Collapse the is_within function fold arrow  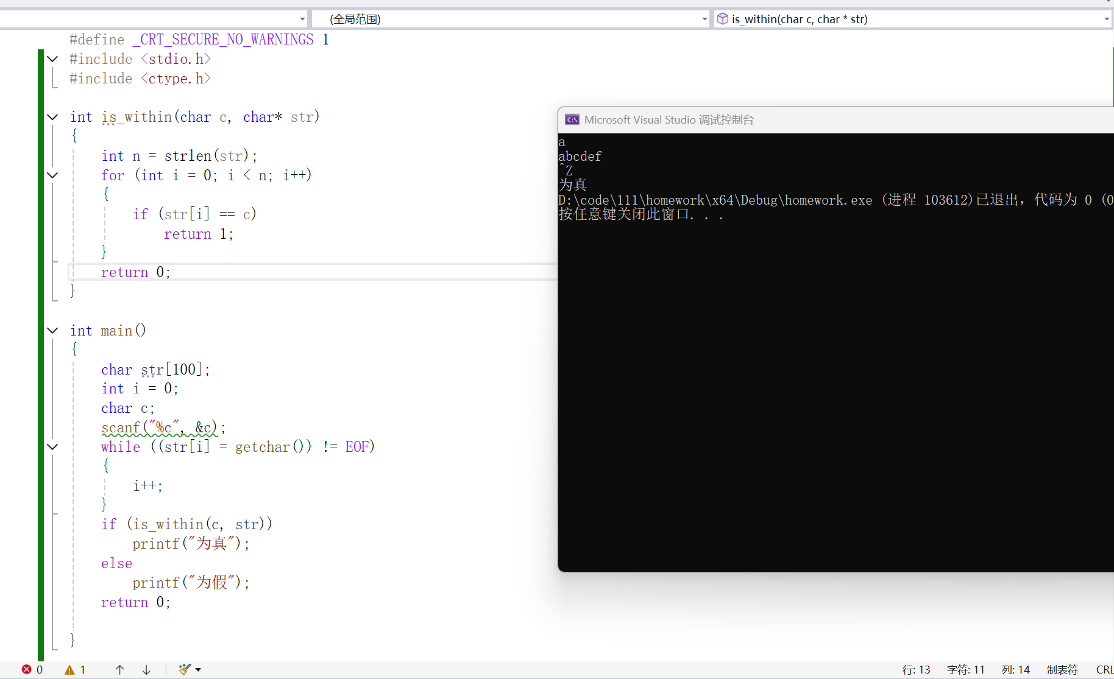pos(53,117)
